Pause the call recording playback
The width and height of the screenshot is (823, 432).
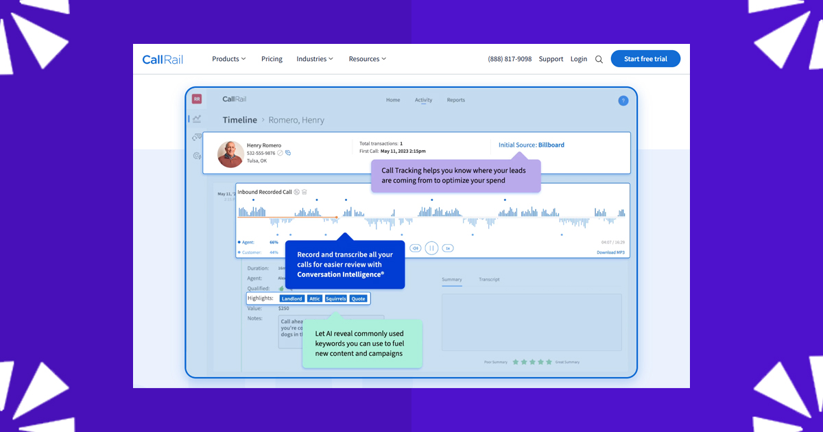pyautogui.click(x=431, y=248)
